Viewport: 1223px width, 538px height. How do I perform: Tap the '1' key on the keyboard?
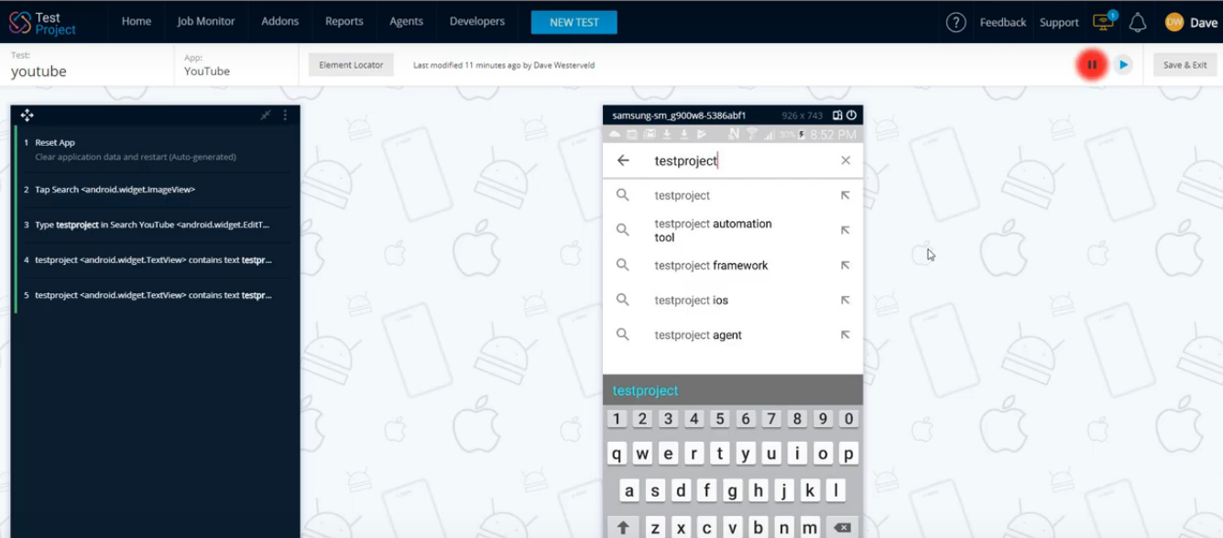(x=617, y=419)
